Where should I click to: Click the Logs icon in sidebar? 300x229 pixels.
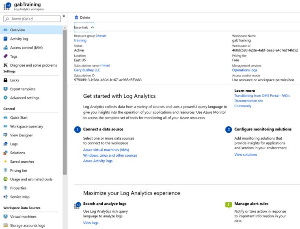tap(6, 144)
